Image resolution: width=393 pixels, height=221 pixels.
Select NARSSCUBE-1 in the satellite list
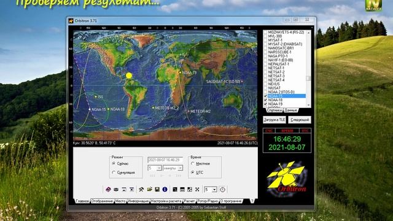[x=279, y=52]
